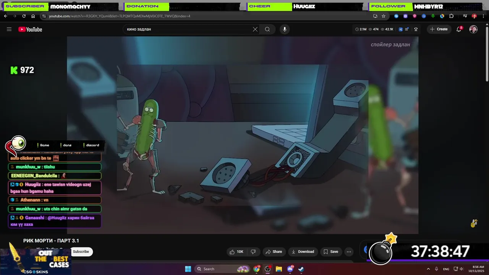This screenshot has width=489, height=275.
Task: Open OBS Studio from the taskbar
Action: click(268, 269)
